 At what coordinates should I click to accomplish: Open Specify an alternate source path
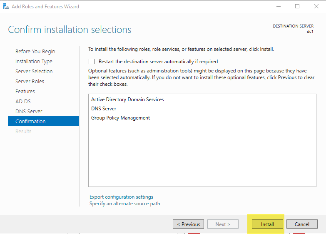click(x=125, y=204)
